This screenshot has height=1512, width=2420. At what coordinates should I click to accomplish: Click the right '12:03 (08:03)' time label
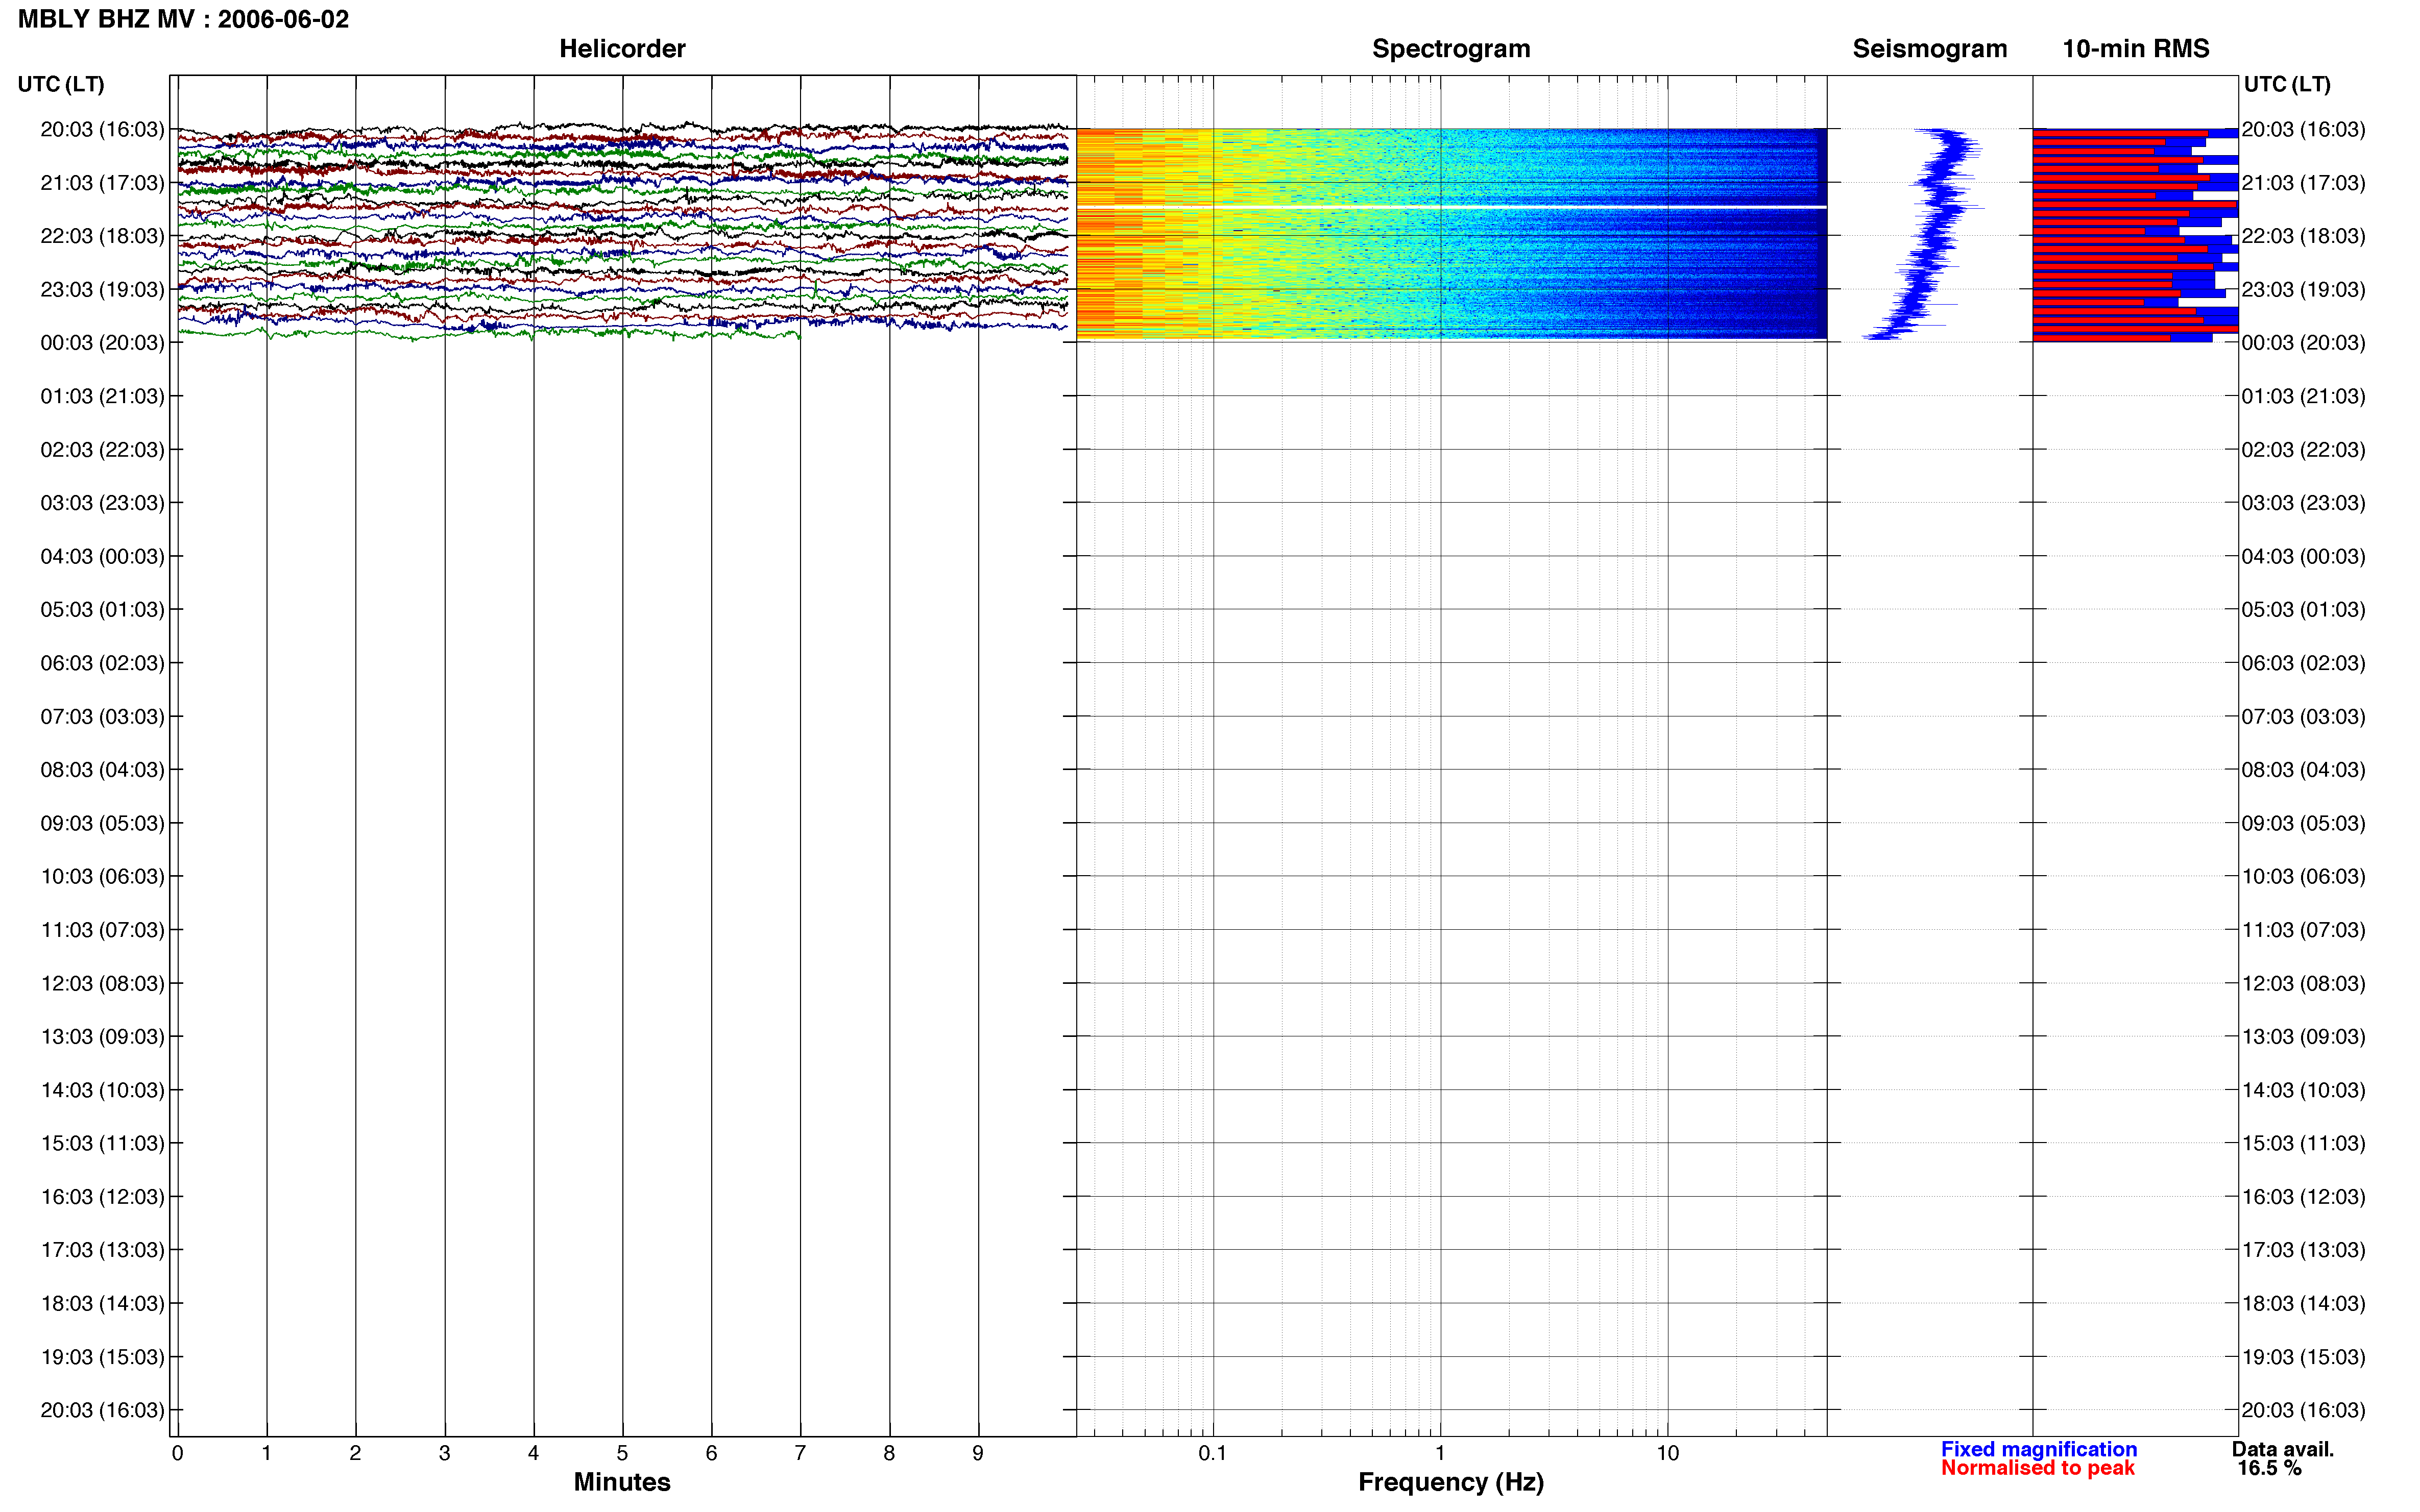pos(2303,983)
